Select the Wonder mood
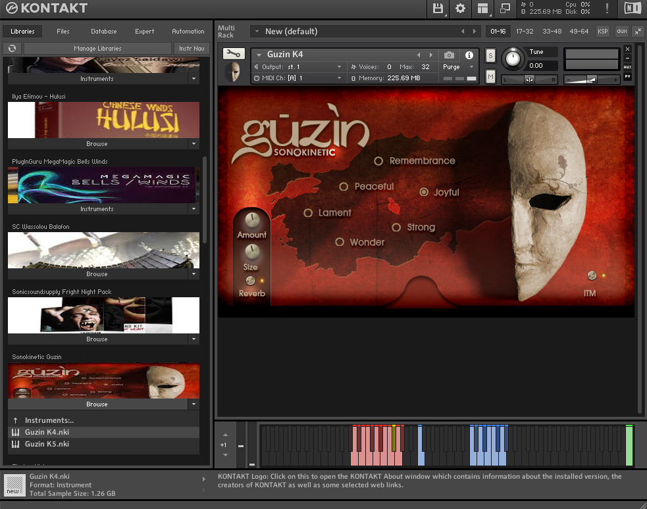 [x=340, y=243]
